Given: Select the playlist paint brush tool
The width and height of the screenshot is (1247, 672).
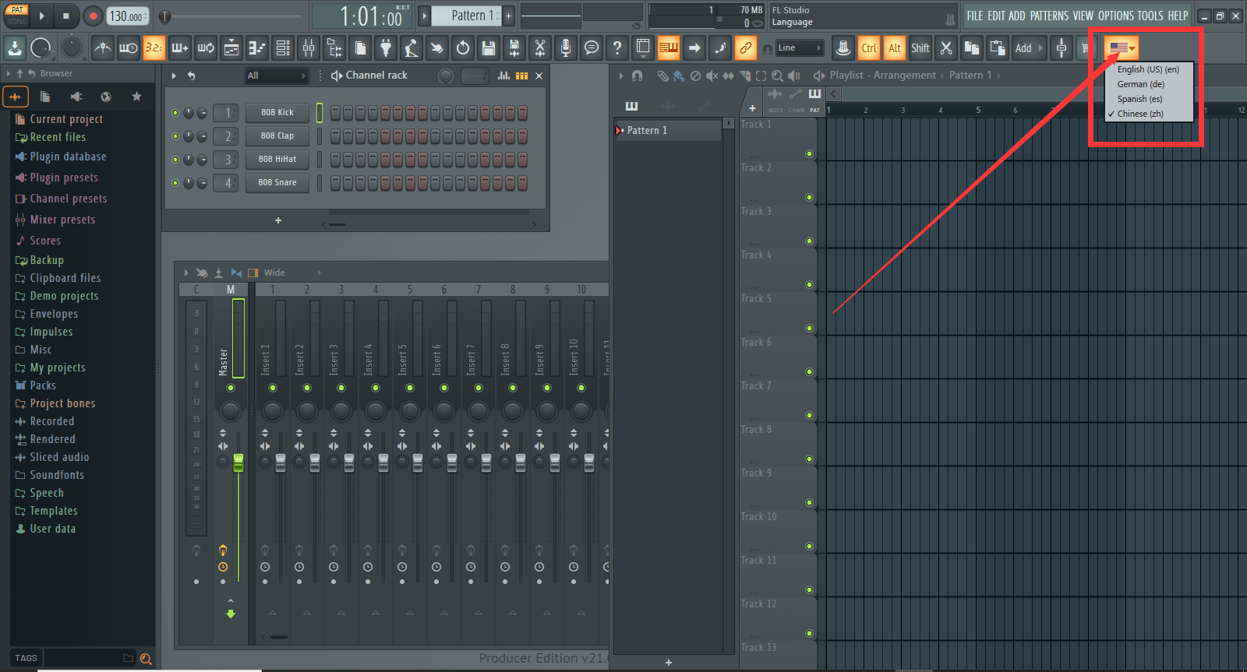Looking at the screenshot, I should tap(679, 76).
